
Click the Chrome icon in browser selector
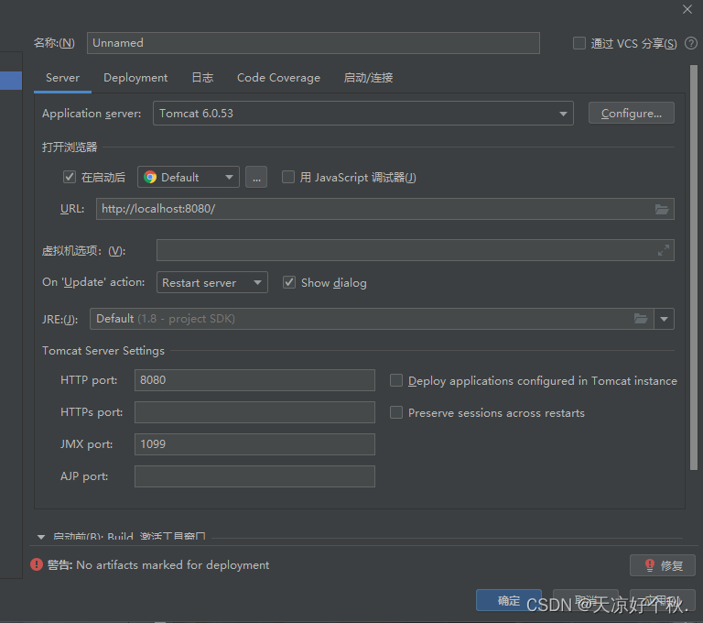point(150,178)
